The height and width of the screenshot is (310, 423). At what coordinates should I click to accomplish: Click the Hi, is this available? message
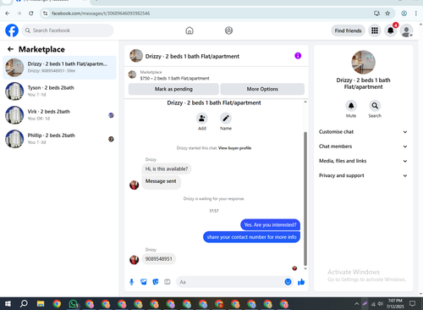(167, 169)
